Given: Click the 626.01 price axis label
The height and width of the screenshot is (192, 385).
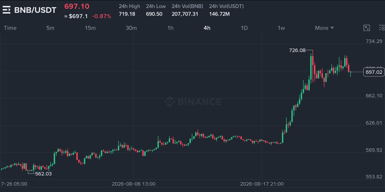Looking at the screenshot, I should [374, 123].
